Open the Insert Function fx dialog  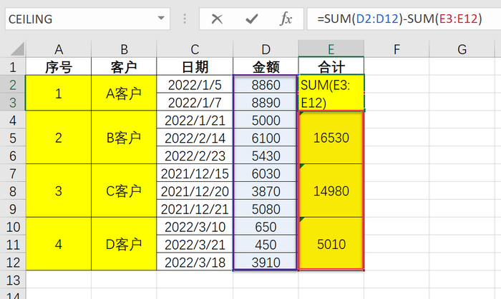point(286,19)
